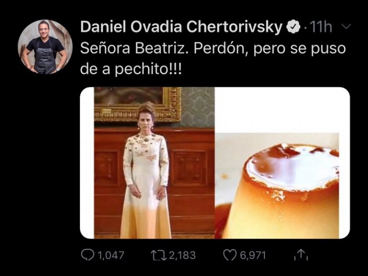This screenshot has width=368, height=276.
Task: Click the gold-framed painting in the left photo
Action: [137, 103]
